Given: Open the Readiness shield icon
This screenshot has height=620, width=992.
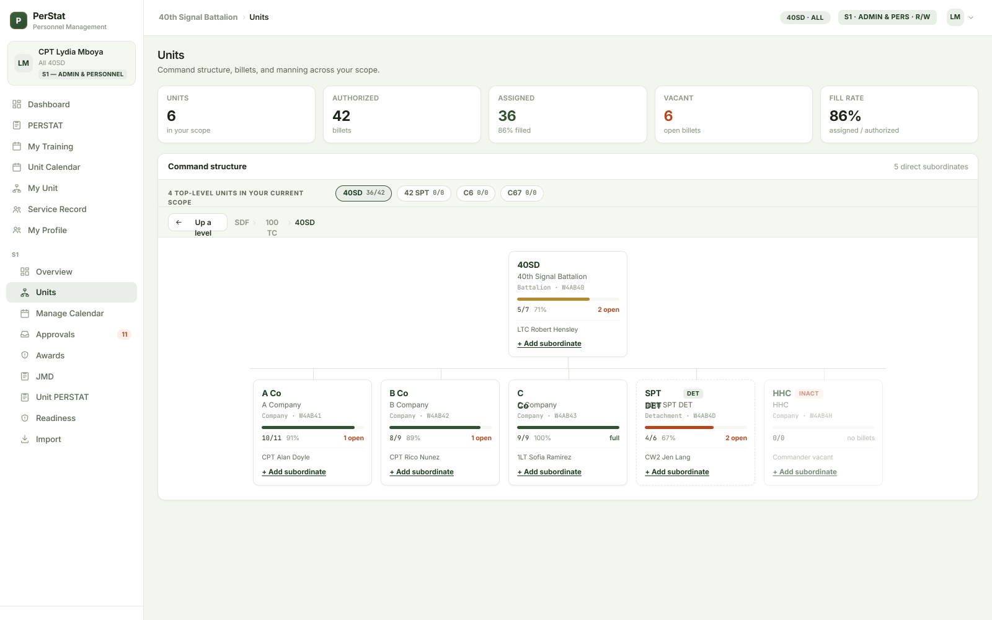Looking at the screenshot, I should [x=25, y=418].
